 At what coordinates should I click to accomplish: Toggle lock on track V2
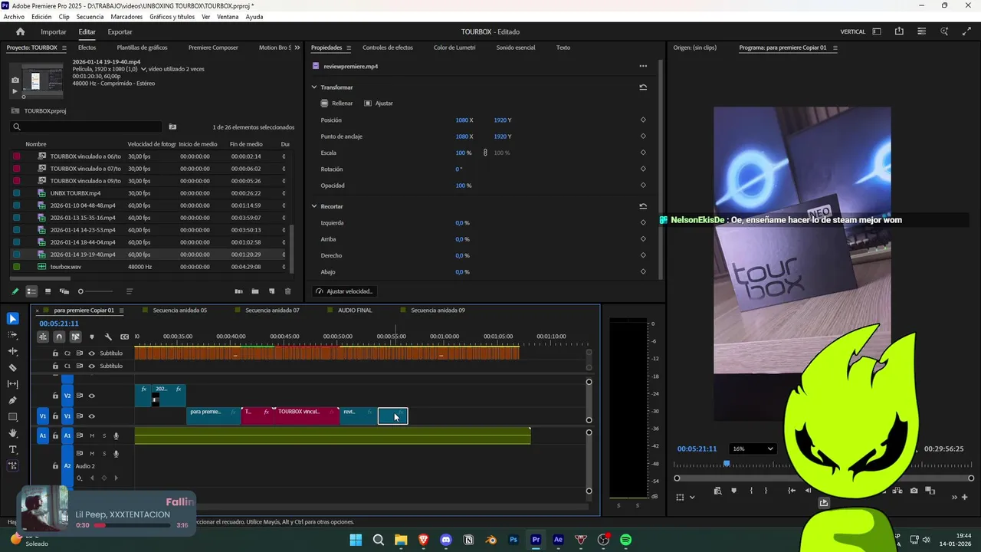(55, 396)
